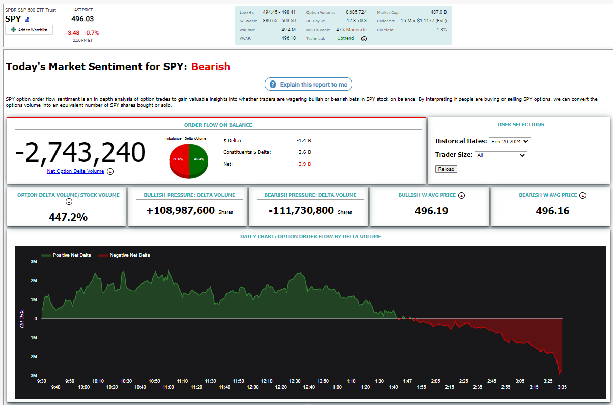Toggle Negative Net Delta legend entry

(x=124, y=255)
